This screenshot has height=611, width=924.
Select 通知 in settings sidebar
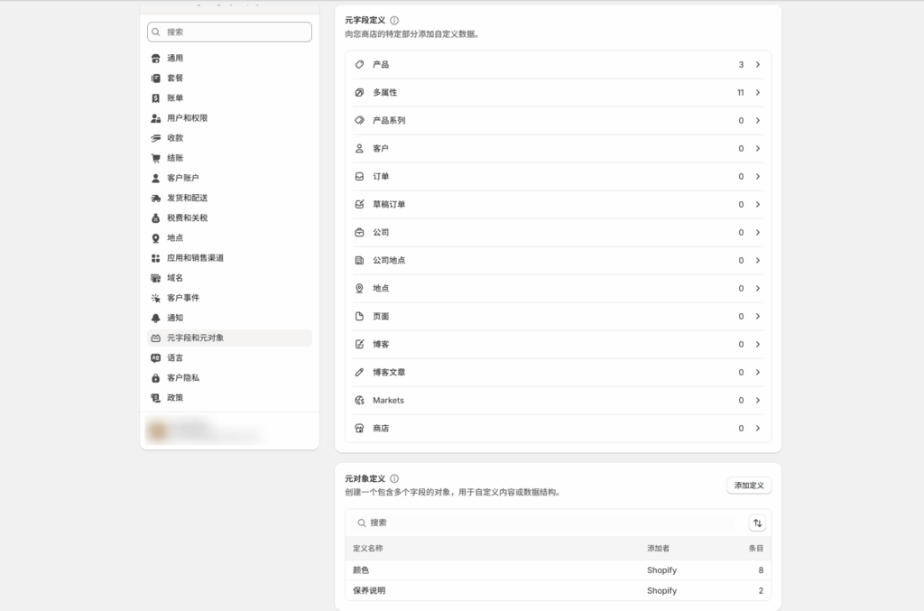coord(175,319)
